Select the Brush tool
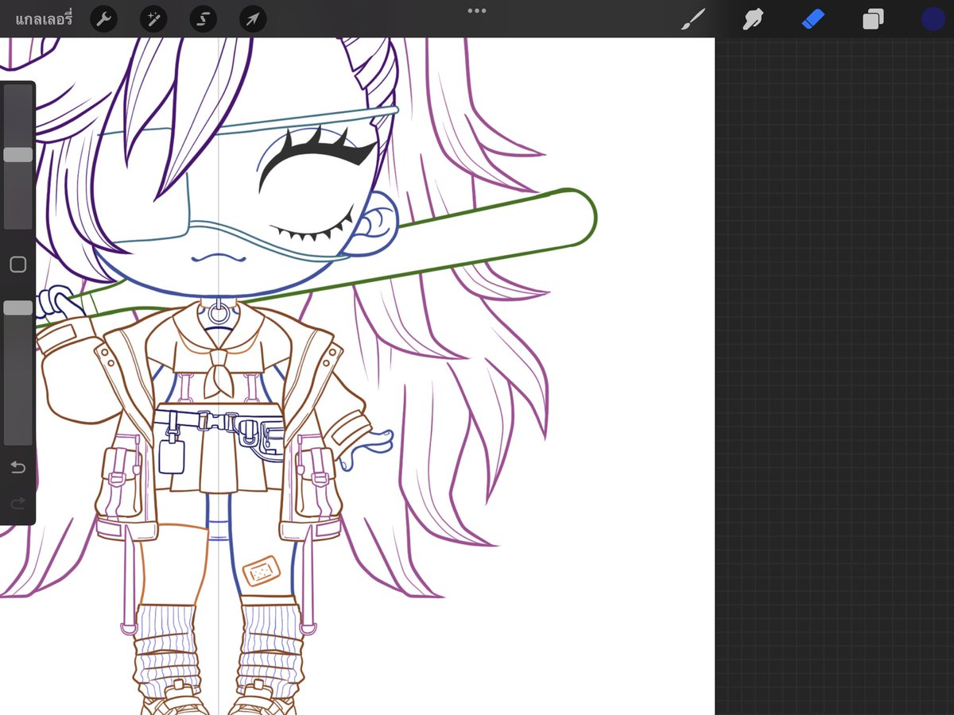This screenshot has width=954, height=715. (x=693, y=20)
